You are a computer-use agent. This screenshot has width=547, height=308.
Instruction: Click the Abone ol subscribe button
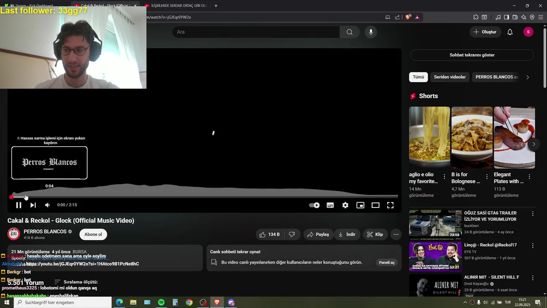pos(93,234)
